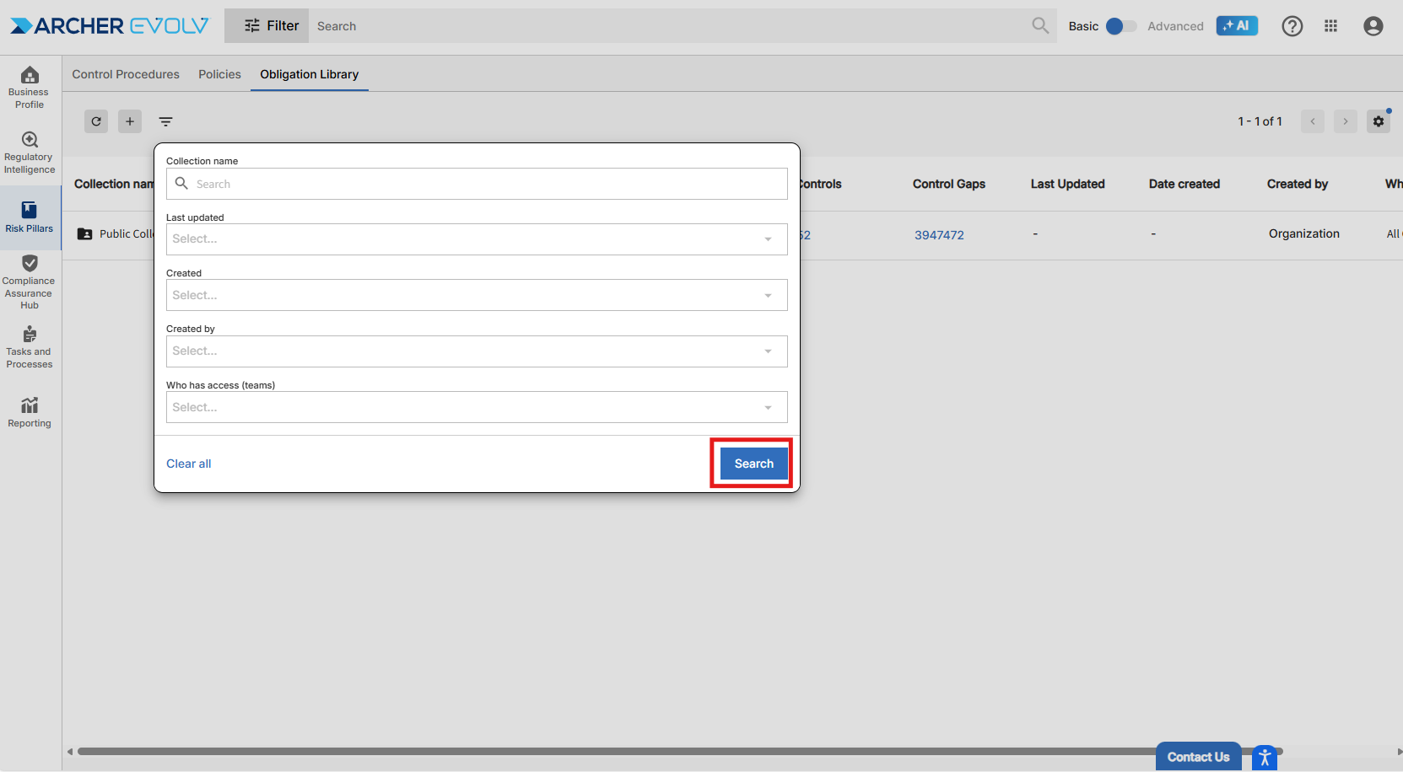Open Who has access (teams) dropdown
The image size is (1403, 772).
coord(477,407)
